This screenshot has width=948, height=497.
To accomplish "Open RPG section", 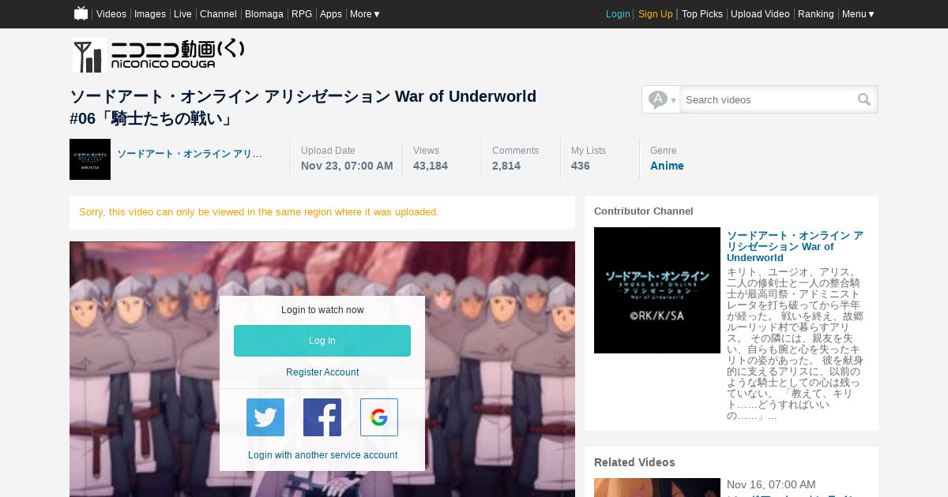I will (x=302, y=14).
